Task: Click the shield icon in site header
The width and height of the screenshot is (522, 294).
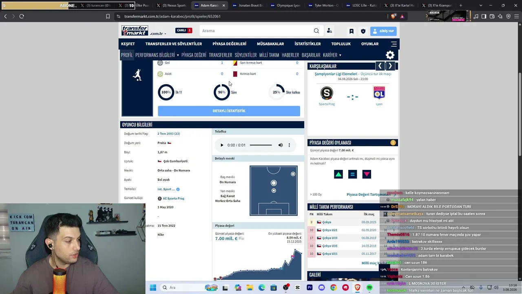Action: (363, 31)
